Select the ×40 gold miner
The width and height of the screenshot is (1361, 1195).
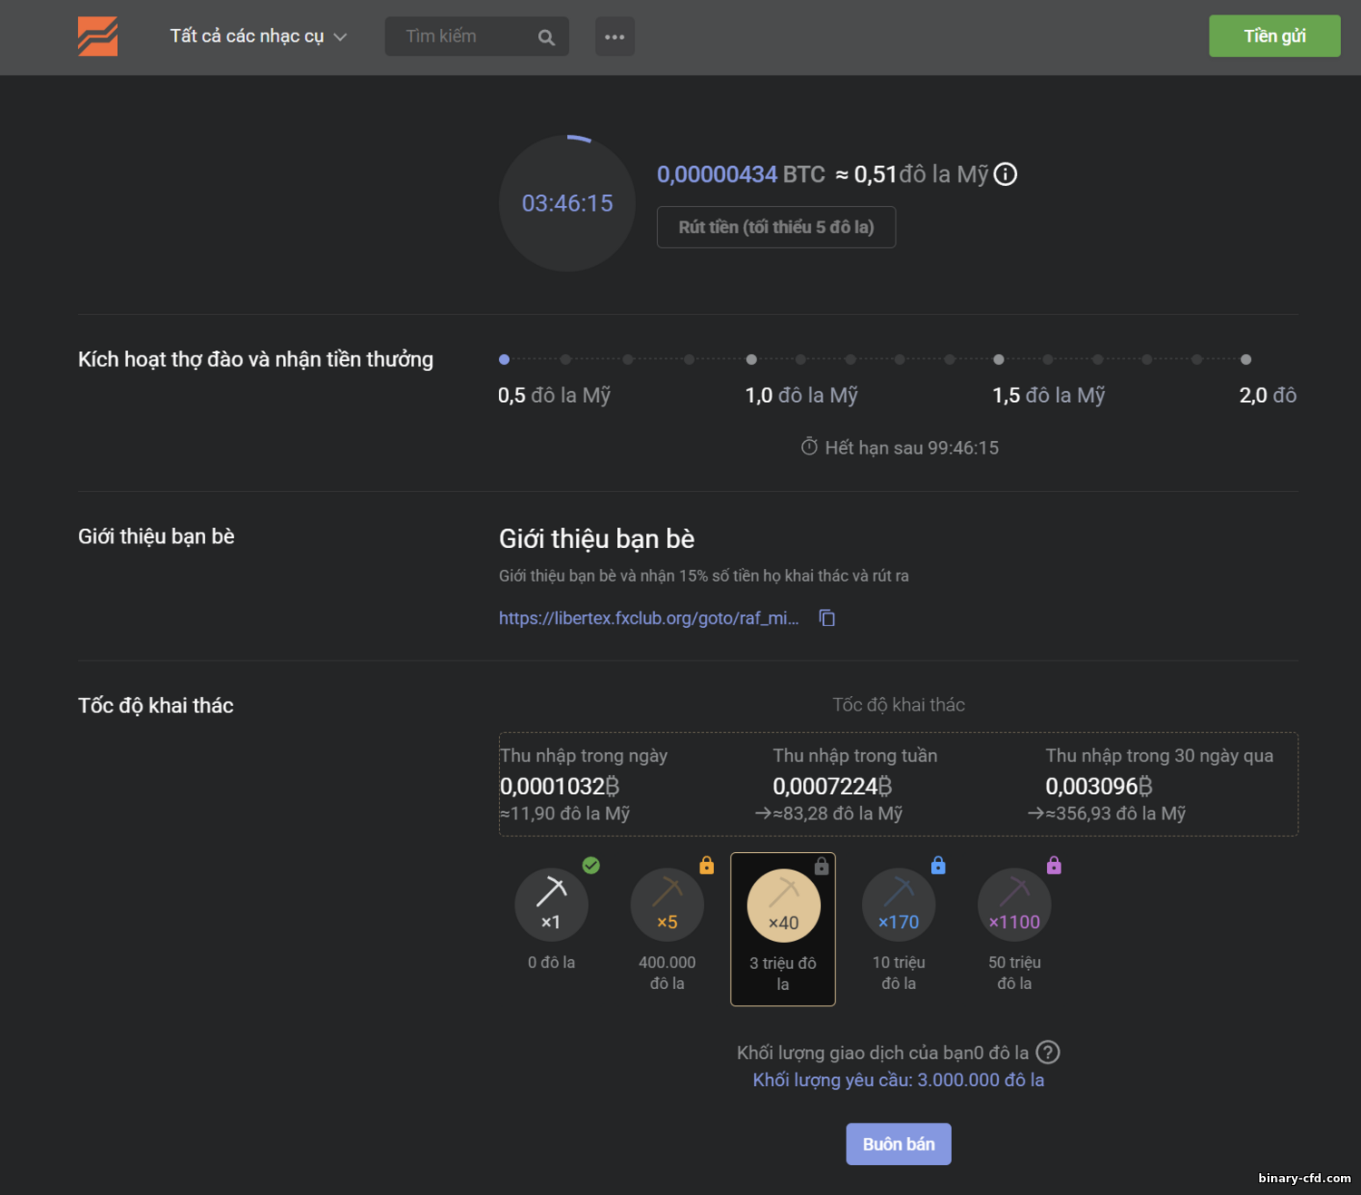(x=783, y=906)
